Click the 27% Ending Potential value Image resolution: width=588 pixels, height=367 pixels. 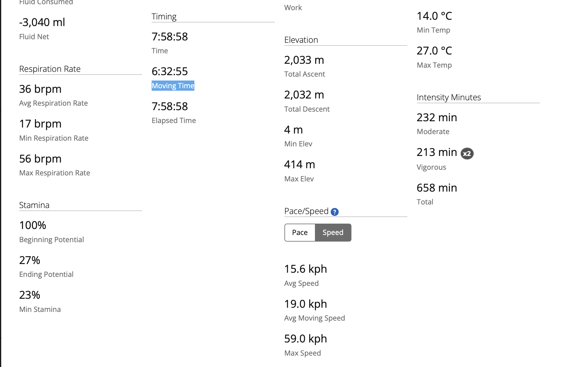click(30, 260)
